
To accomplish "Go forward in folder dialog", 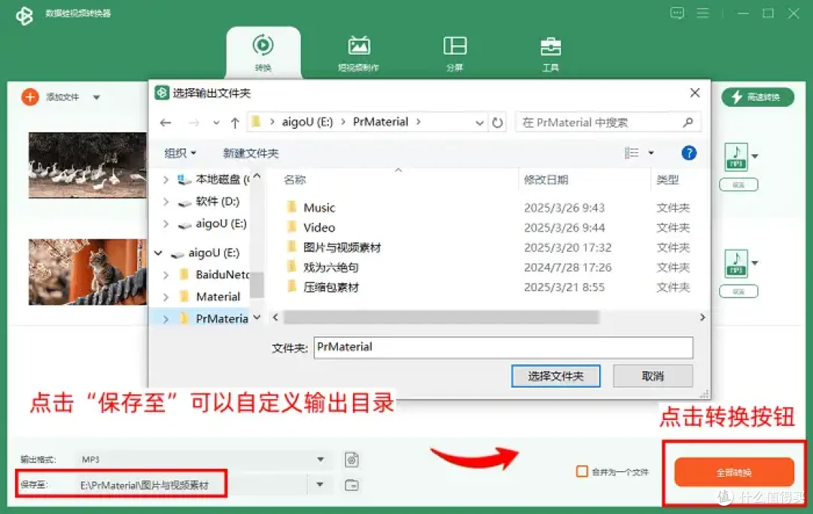I will point(194,123).
